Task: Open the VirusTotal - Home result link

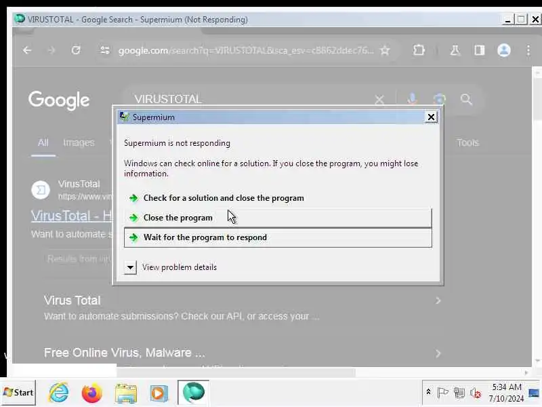Action: pyautogui.click(x=72, y=216)
